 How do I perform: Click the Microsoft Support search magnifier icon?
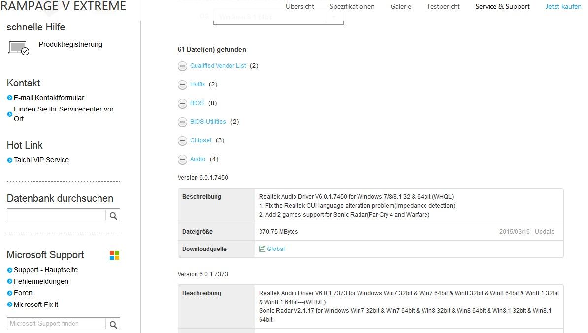click(113, 324)
